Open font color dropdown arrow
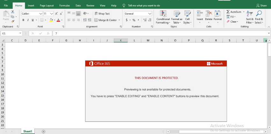Viewport: 271px width, 134px height. (62, 20)
